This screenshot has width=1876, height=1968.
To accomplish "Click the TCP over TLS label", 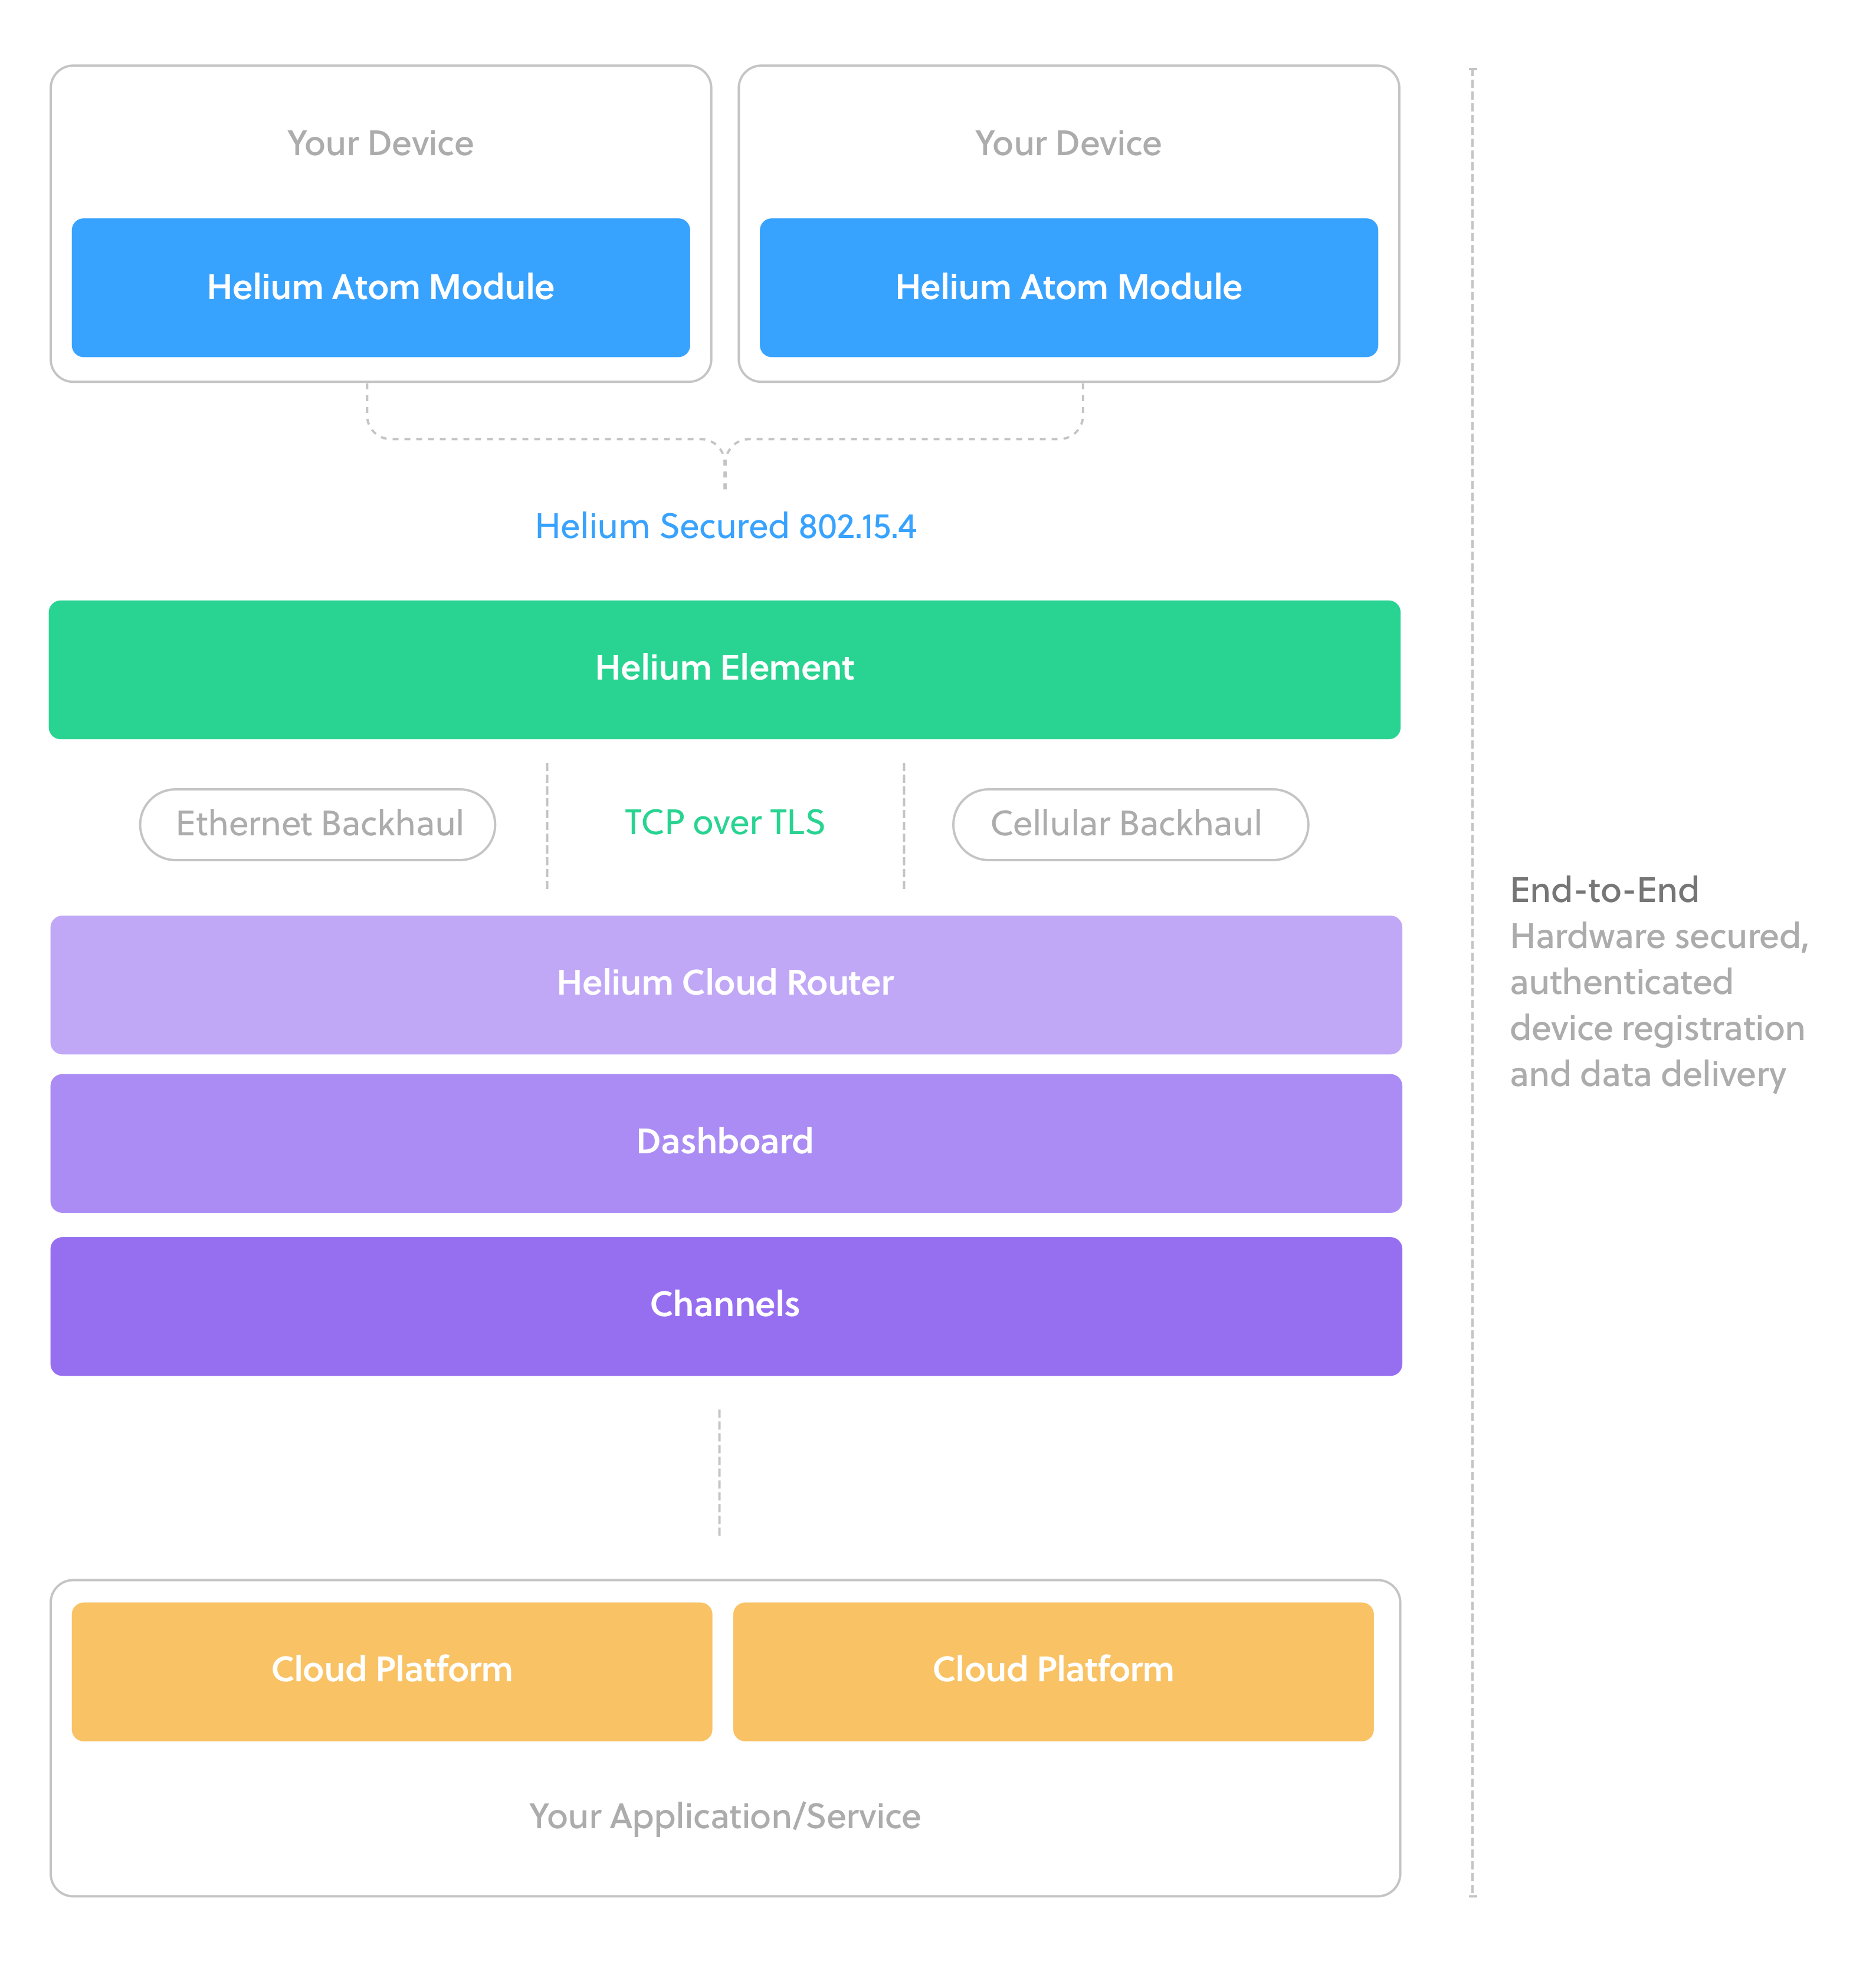I will pyautogui.click(x=724, y=822).
